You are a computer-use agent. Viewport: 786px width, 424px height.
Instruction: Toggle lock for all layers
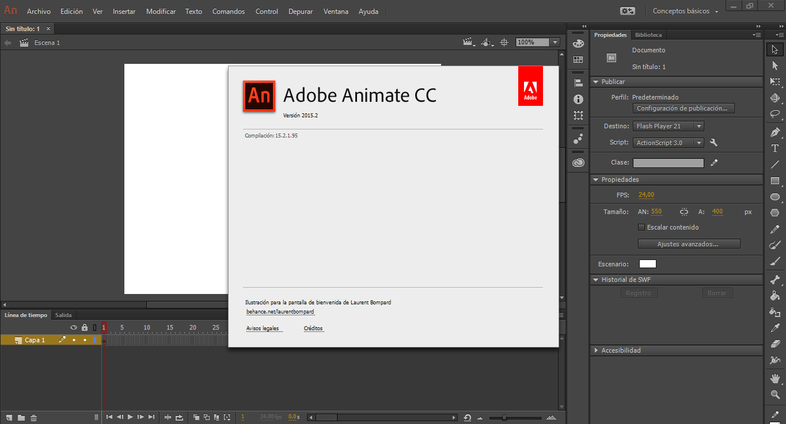point(85,327)
